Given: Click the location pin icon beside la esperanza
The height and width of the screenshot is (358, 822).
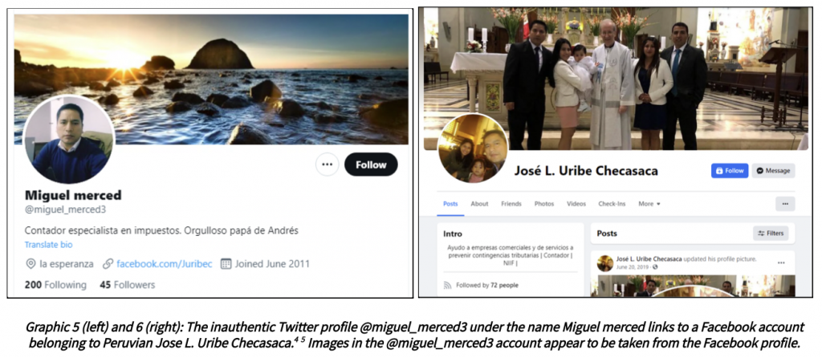Looking at the screenshot, I should [31, 263].
